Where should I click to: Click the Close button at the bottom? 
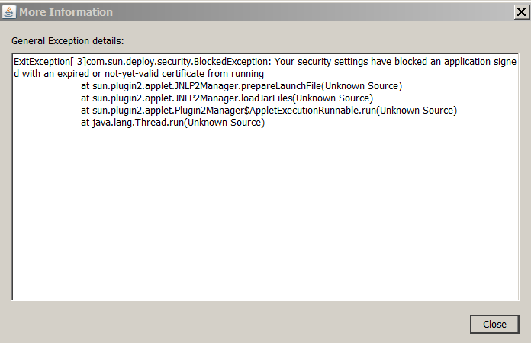(494, 325)
